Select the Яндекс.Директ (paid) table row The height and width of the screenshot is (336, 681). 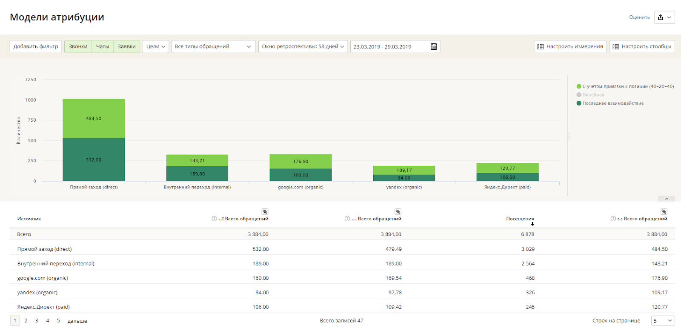coord(342,307)
